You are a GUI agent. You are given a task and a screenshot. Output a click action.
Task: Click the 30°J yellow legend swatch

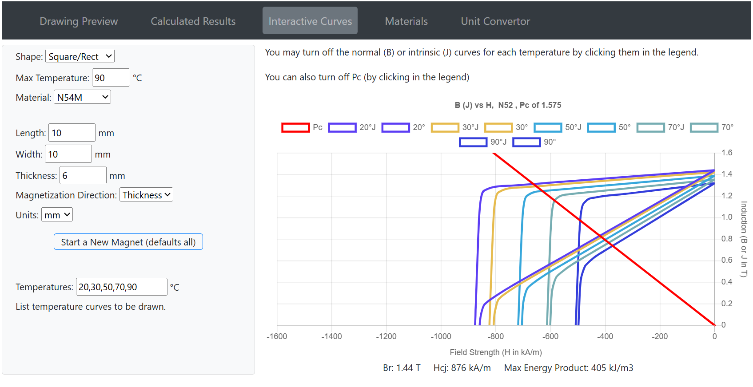(x=445, y=128)
